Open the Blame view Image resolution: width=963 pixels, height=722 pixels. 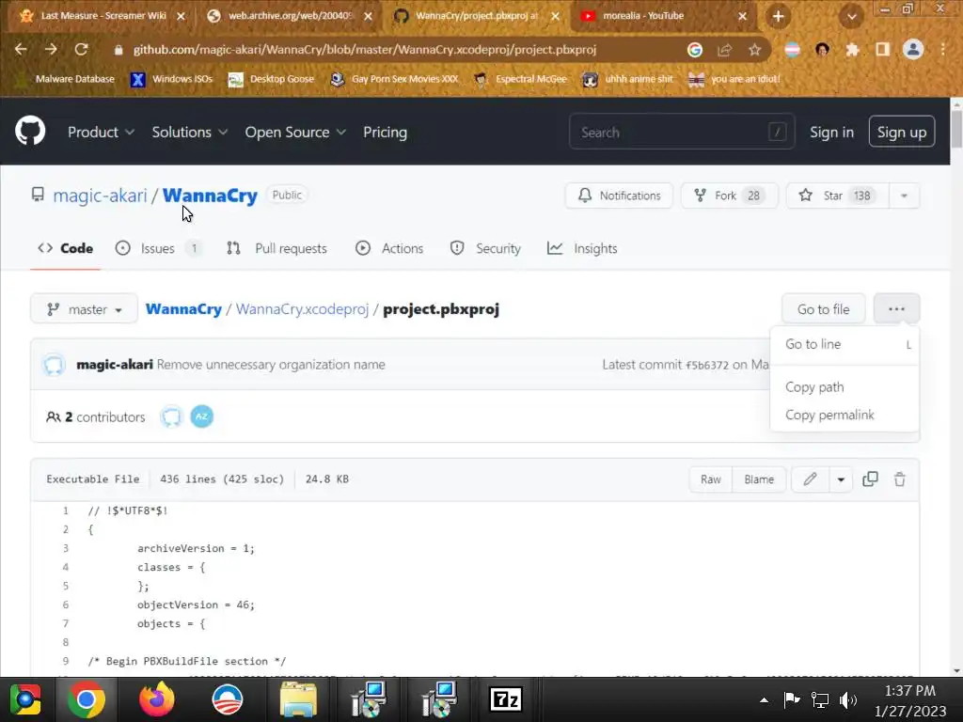759,479
